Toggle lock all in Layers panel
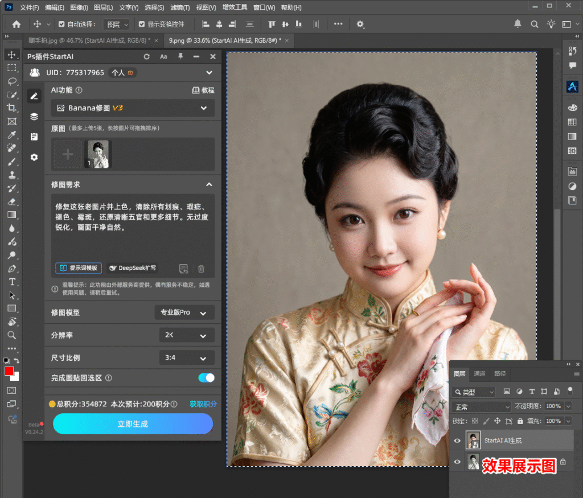Screen dimensions: 583x498 [x=520, y=421]
